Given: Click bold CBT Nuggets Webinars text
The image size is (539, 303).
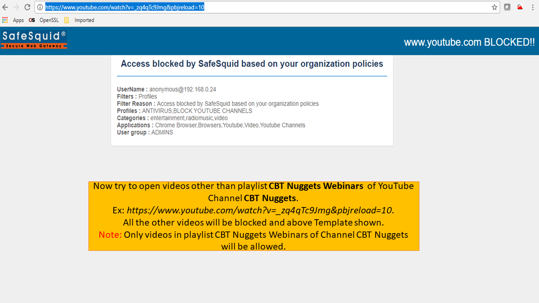Looking at the screenshot, I should coord(316,186).
